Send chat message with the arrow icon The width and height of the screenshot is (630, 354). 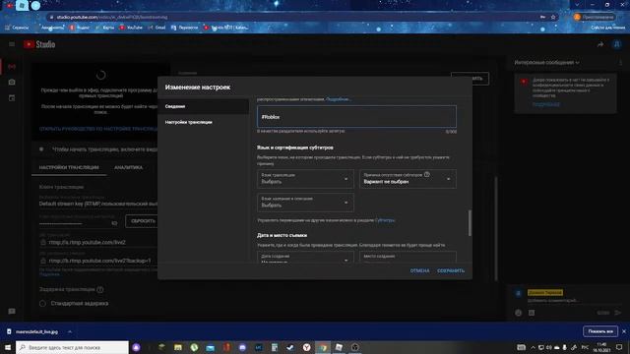(618, 313)
